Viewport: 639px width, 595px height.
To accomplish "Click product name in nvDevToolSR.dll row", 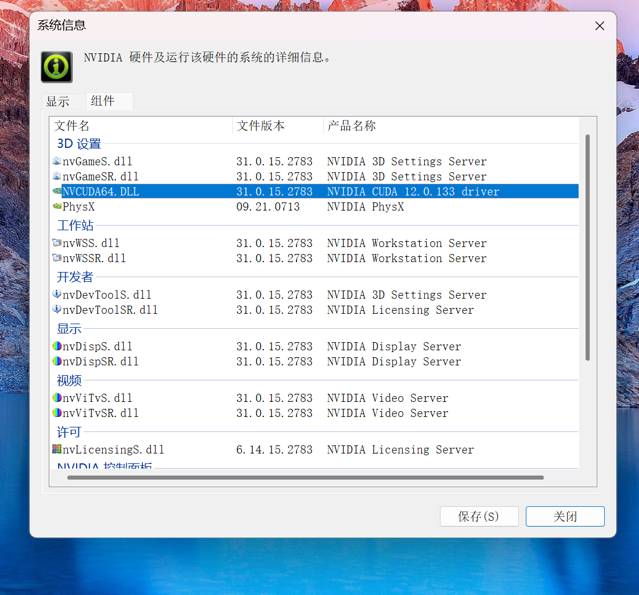I will tap(400, 310).
